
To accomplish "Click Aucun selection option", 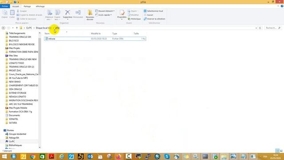I will pos(149,15).
